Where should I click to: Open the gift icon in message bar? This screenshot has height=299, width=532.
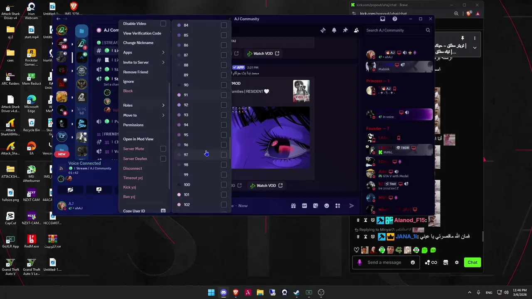click(x=293, y=206)
